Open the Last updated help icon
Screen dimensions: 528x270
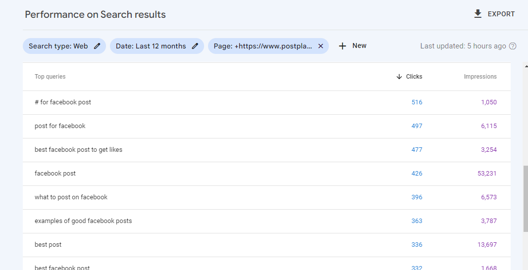click(x=513, y=46)
